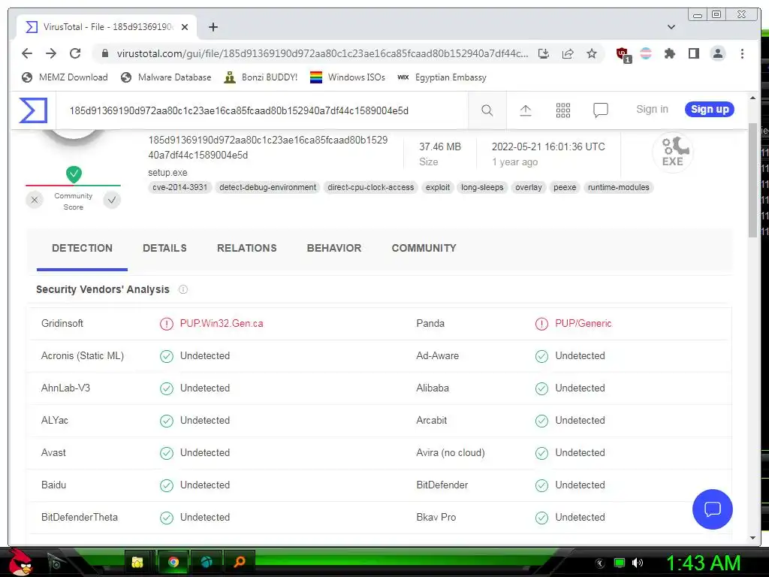Click the install app icon in address bar
The width and height of the screenshot is (769, 577).
pyautogui.click(x=544, y=53)
